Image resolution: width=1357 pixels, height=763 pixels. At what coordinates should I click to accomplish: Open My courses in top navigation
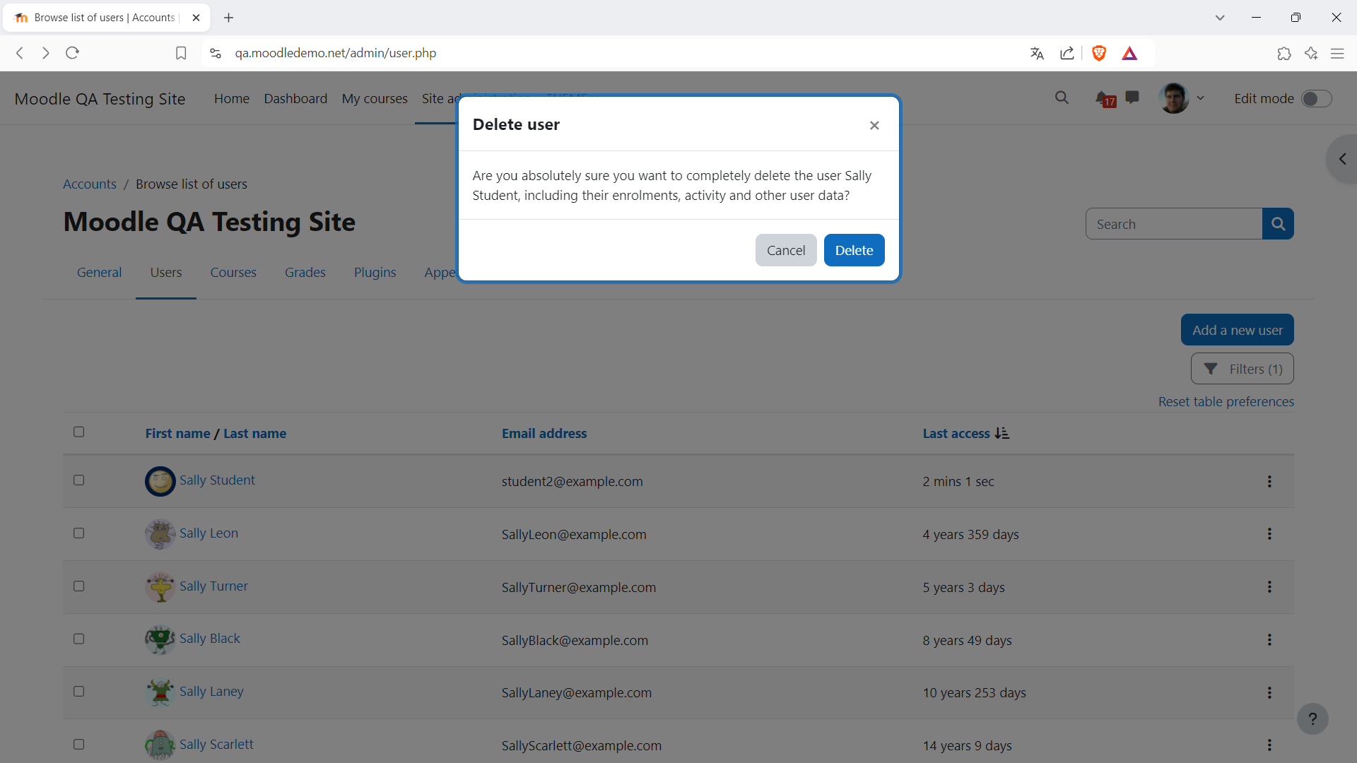pyautogui.click(x=375, y=99)
